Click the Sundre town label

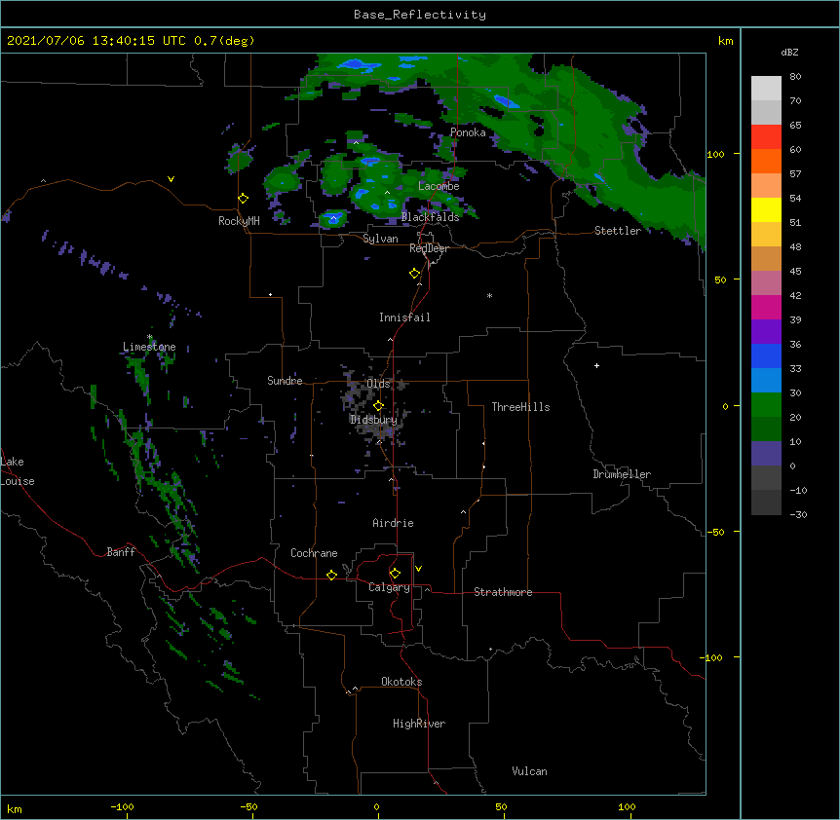(285, 381)
